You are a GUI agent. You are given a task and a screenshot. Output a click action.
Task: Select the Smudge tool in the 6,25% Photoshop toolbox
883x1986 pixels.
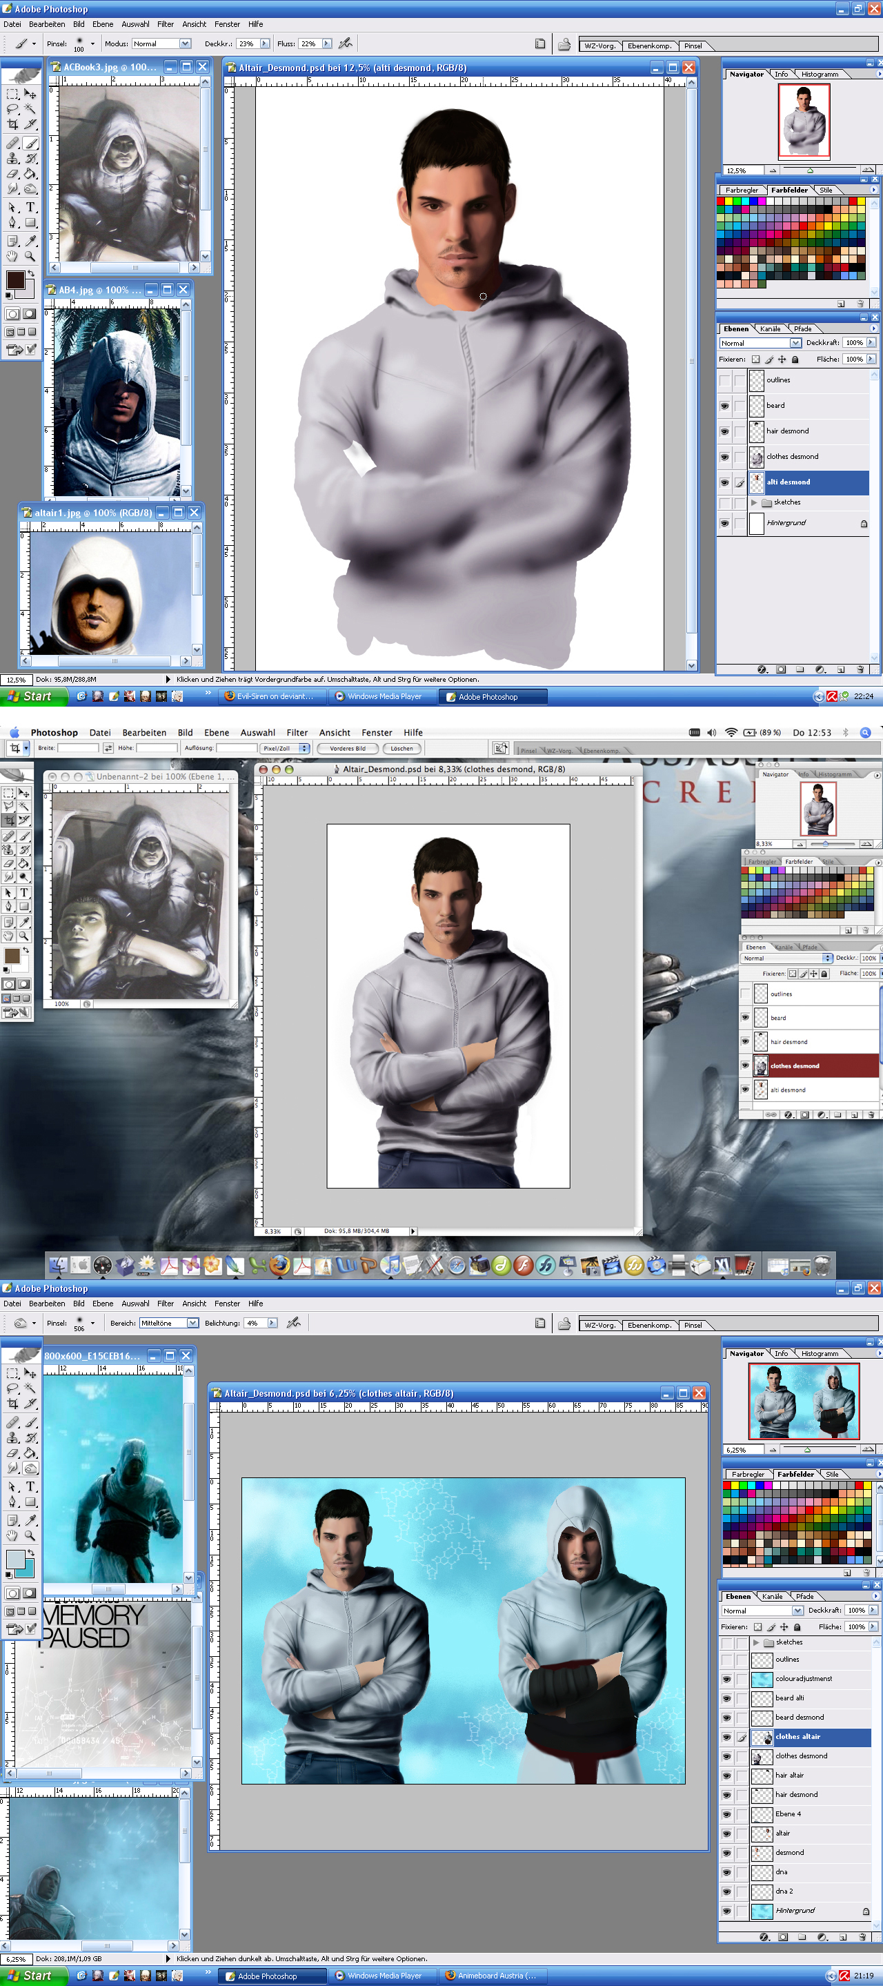[13, 1468]
